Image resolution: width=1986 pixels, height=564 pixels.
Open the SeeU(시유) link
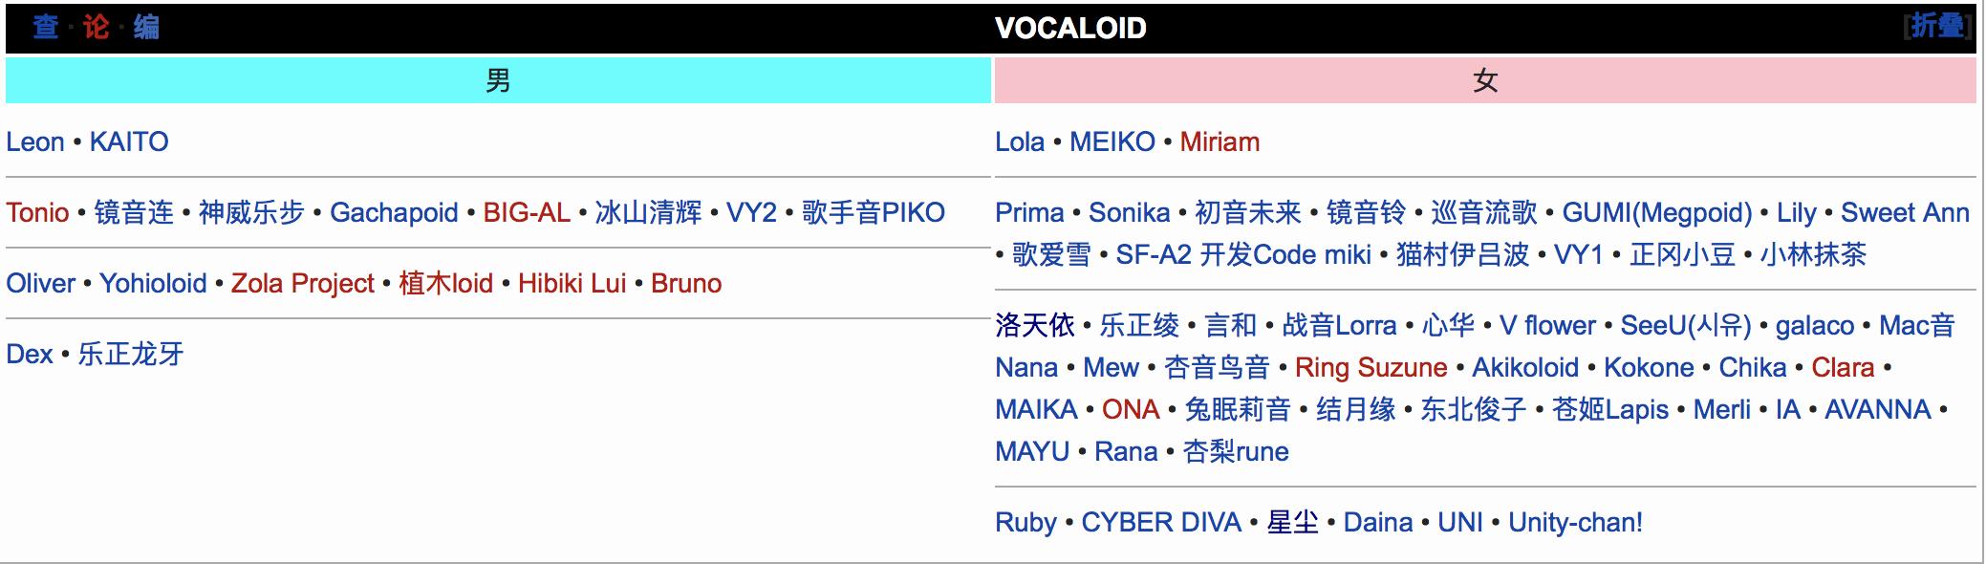[1686, 326]
